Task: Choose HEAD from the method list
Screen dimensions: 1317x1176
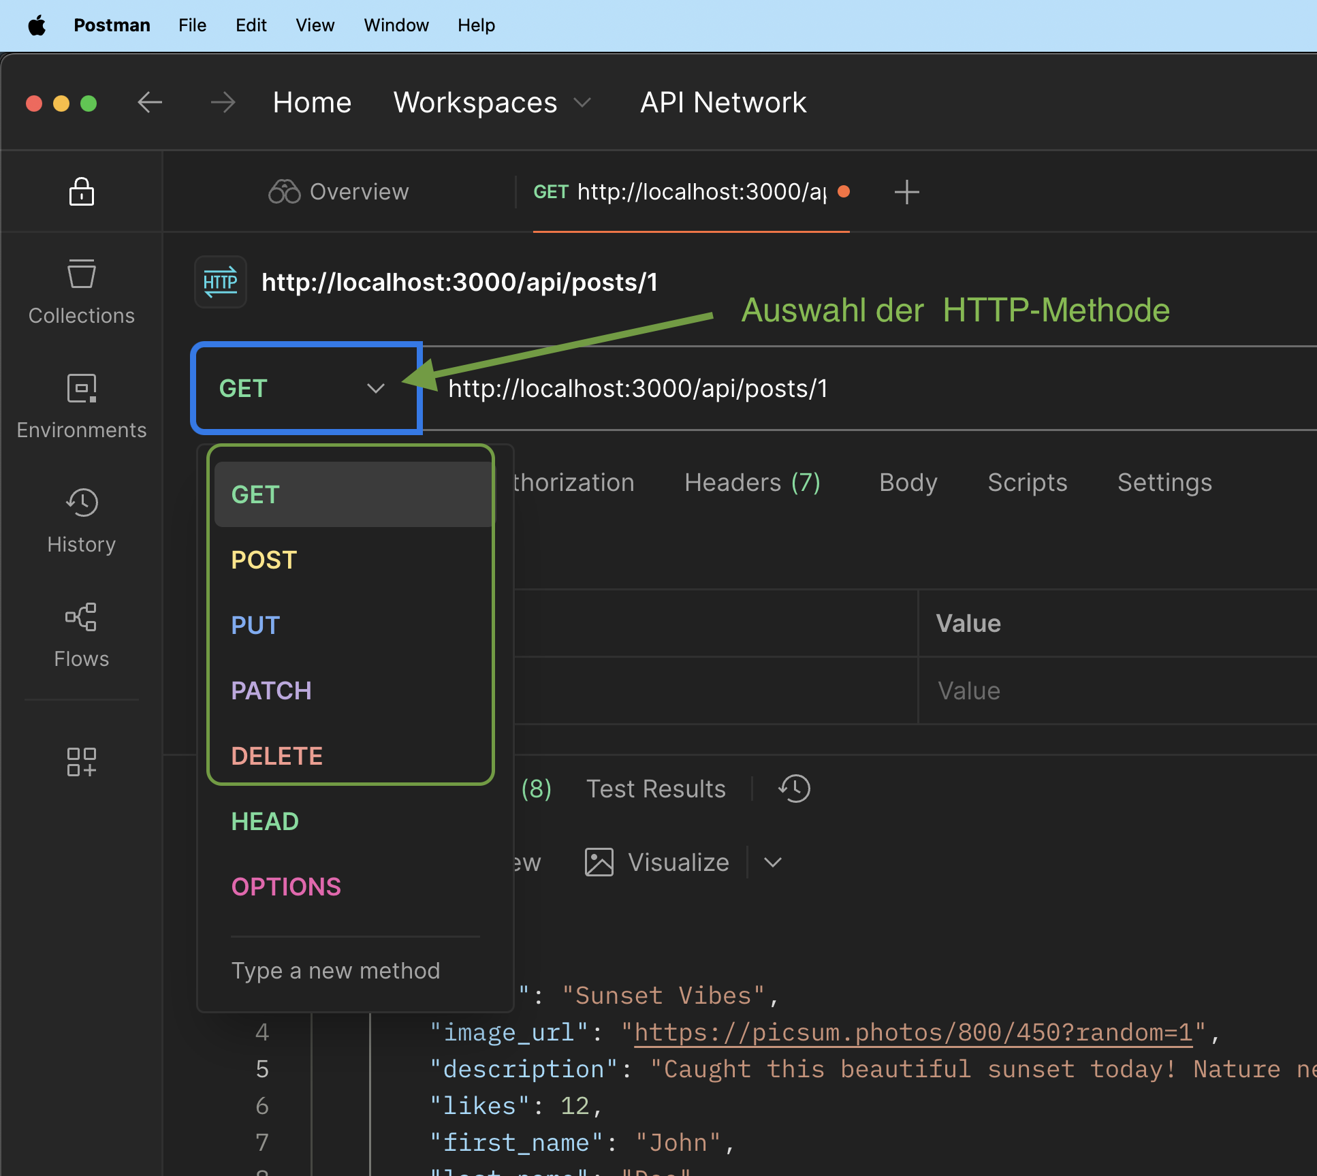Action: [x=353, y=821]
